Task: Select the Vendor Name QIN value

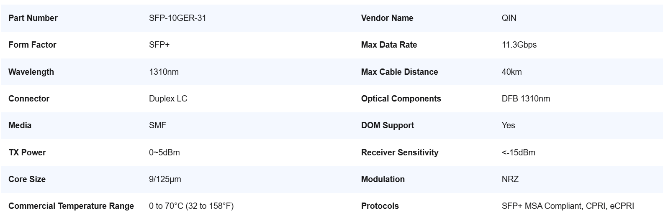Action: (509, 18)
